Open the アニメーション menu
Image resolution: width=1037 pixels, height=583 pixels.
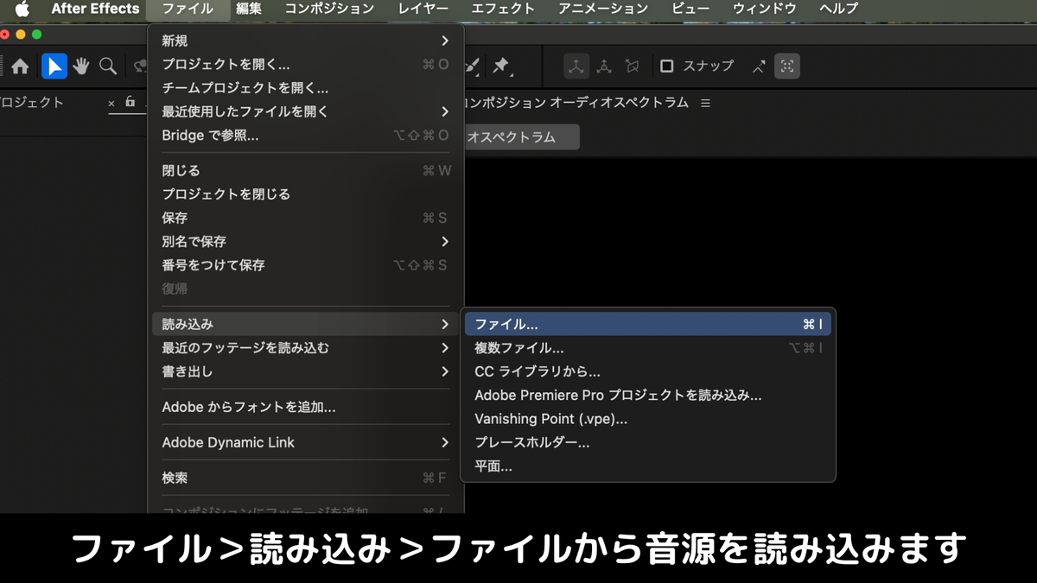[x=603, y=9]
